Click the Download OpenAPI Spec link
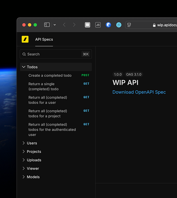 [x=139, y=92]
